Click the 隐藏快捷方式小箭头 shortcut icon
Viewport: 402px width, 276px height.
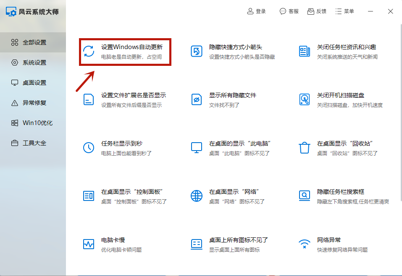(197, 51)
